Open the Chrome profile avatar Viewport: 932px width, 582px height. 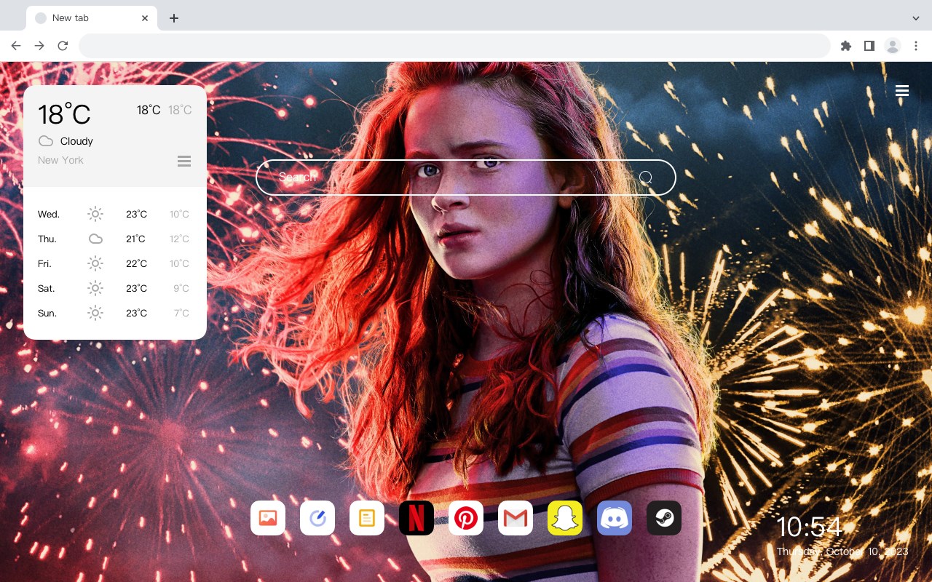coord(893,46)
